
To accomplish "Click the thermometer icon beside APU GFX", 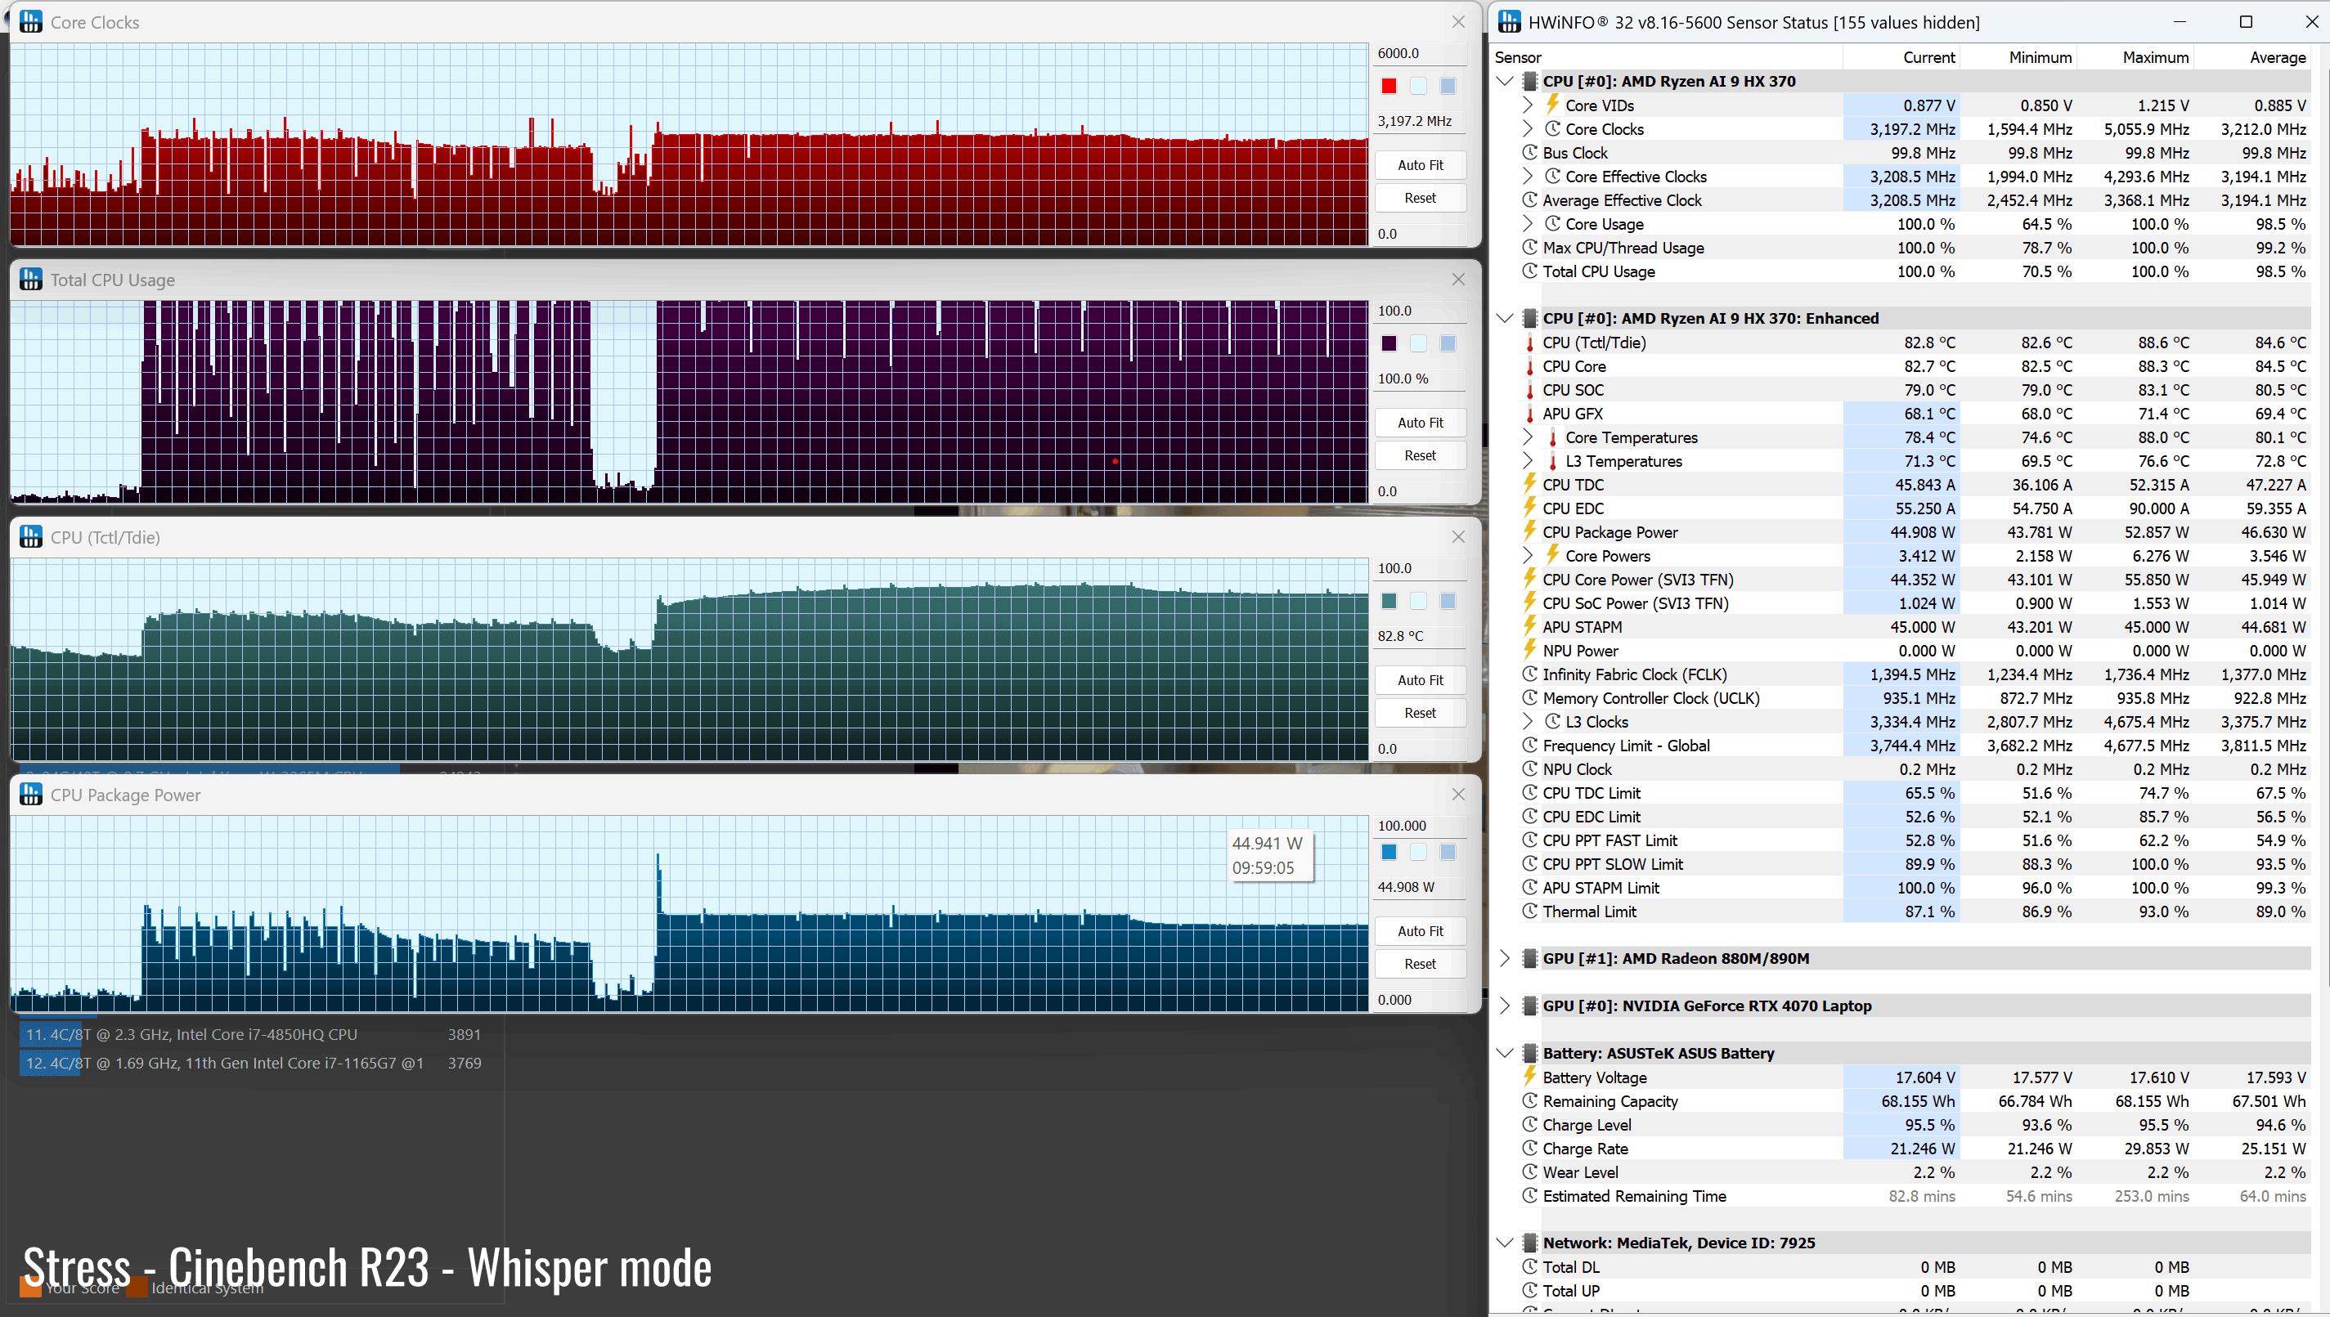I will coord(1530,414).
